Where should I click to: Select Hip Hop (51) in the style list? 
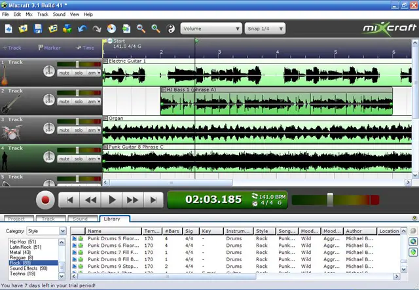(x=33, y=242)
